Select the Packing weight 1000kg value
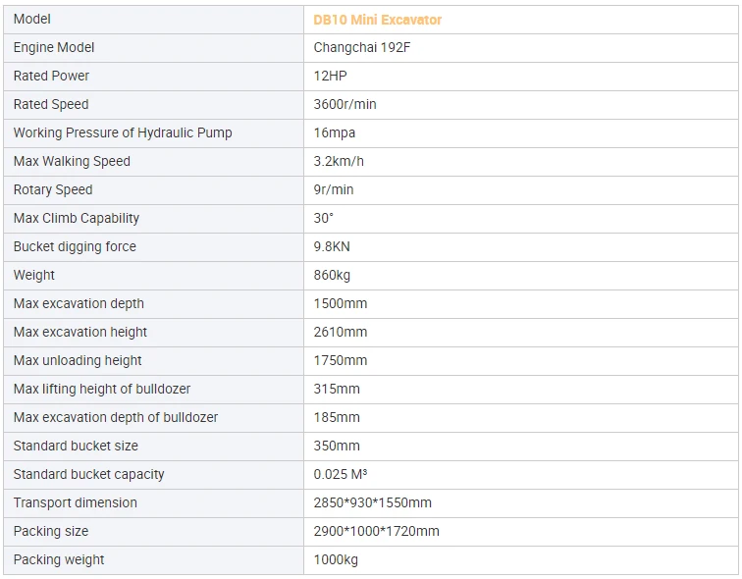 point(336,559)
